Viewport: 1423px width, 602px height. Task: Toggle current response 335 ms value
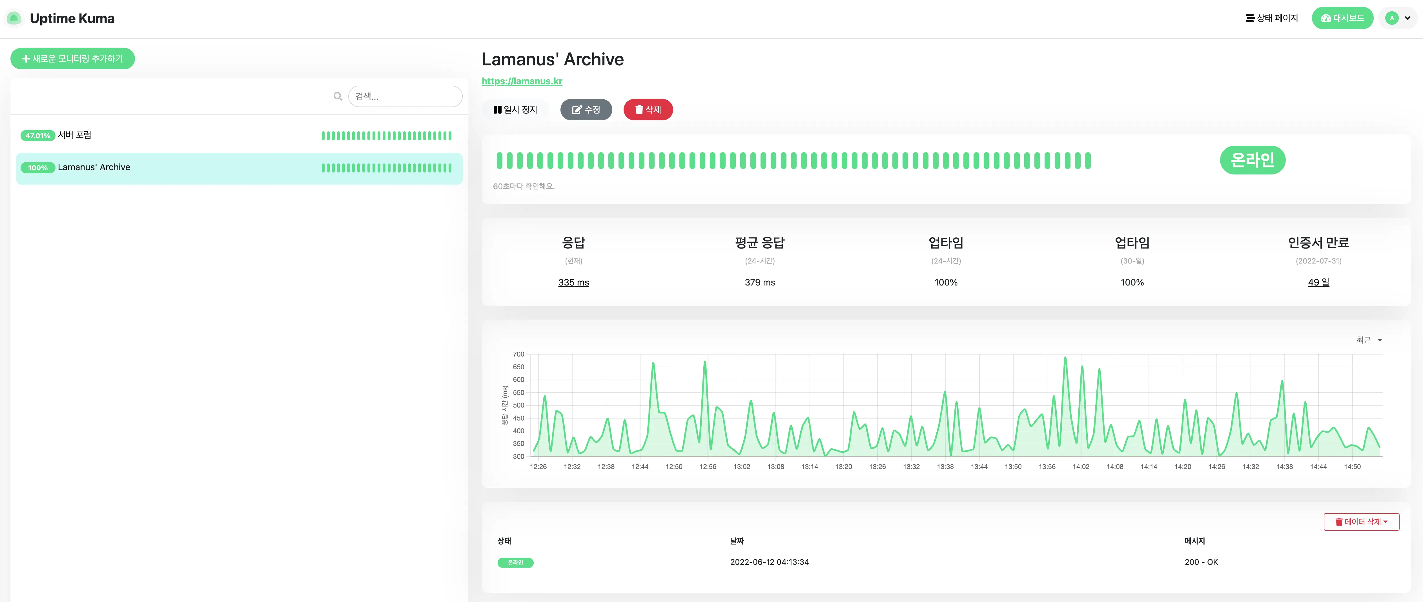573,282
